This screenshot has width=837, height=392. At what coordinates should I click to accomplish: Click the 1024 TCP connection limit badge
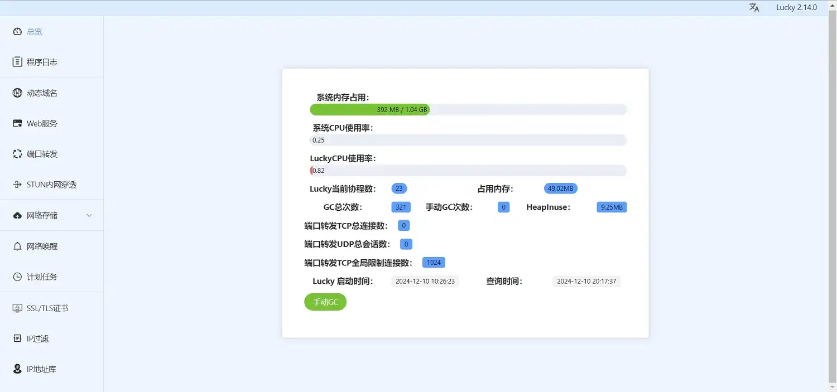pos(434,263)
